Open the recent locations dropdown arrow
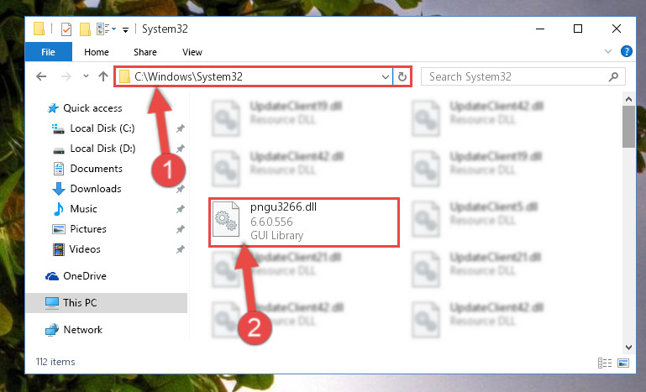The image size is (646, 392). (x=86, y=76)
